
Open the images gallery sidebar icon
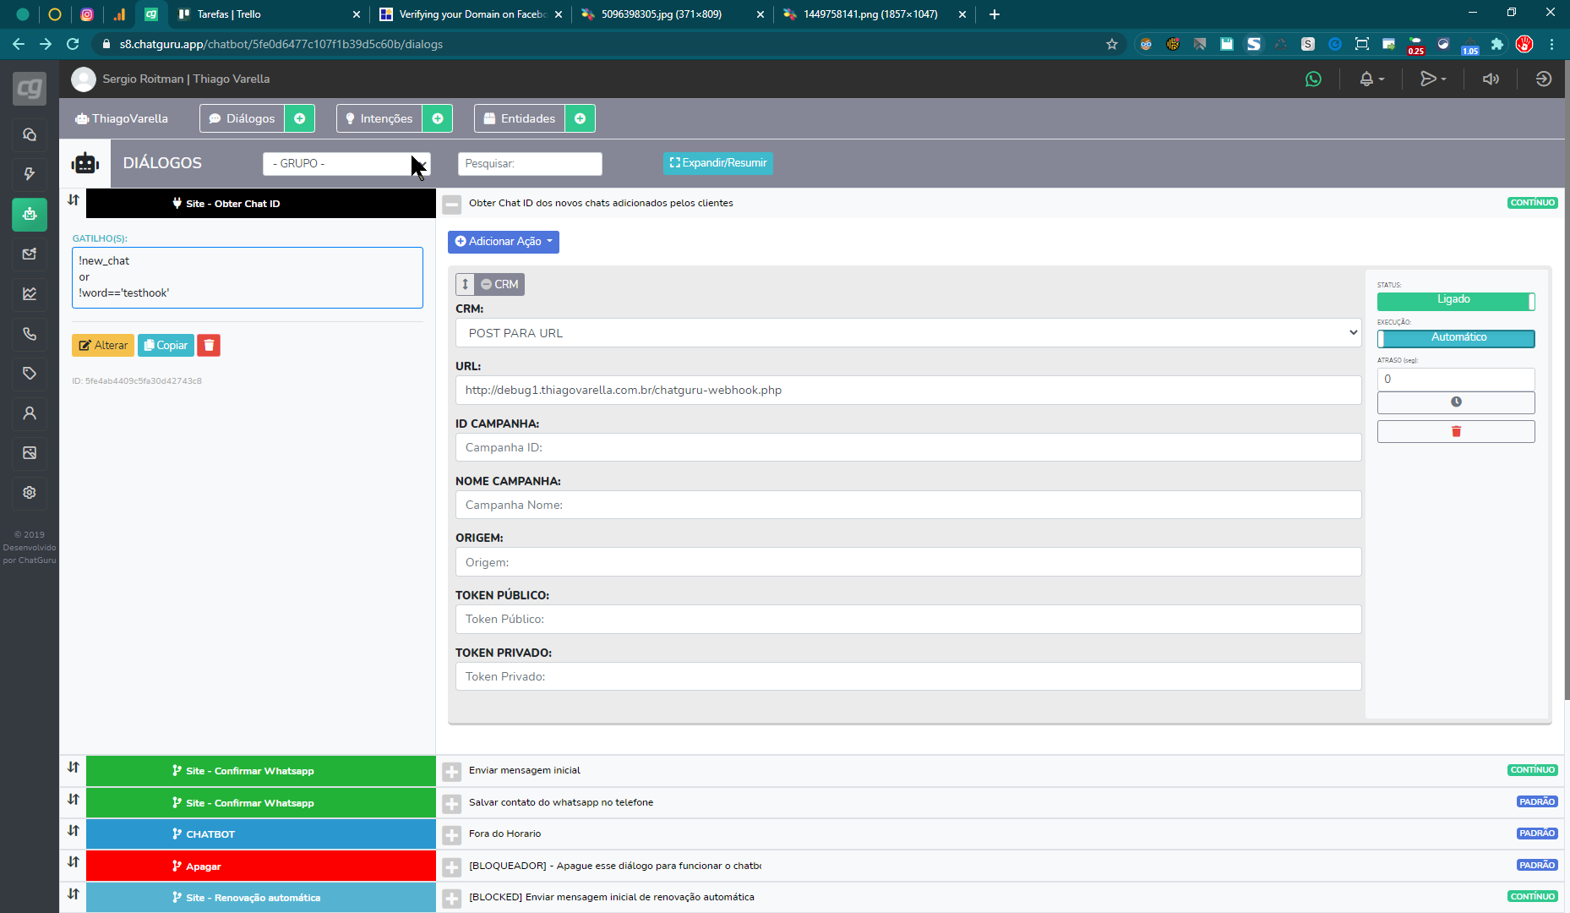coord(30,452)
